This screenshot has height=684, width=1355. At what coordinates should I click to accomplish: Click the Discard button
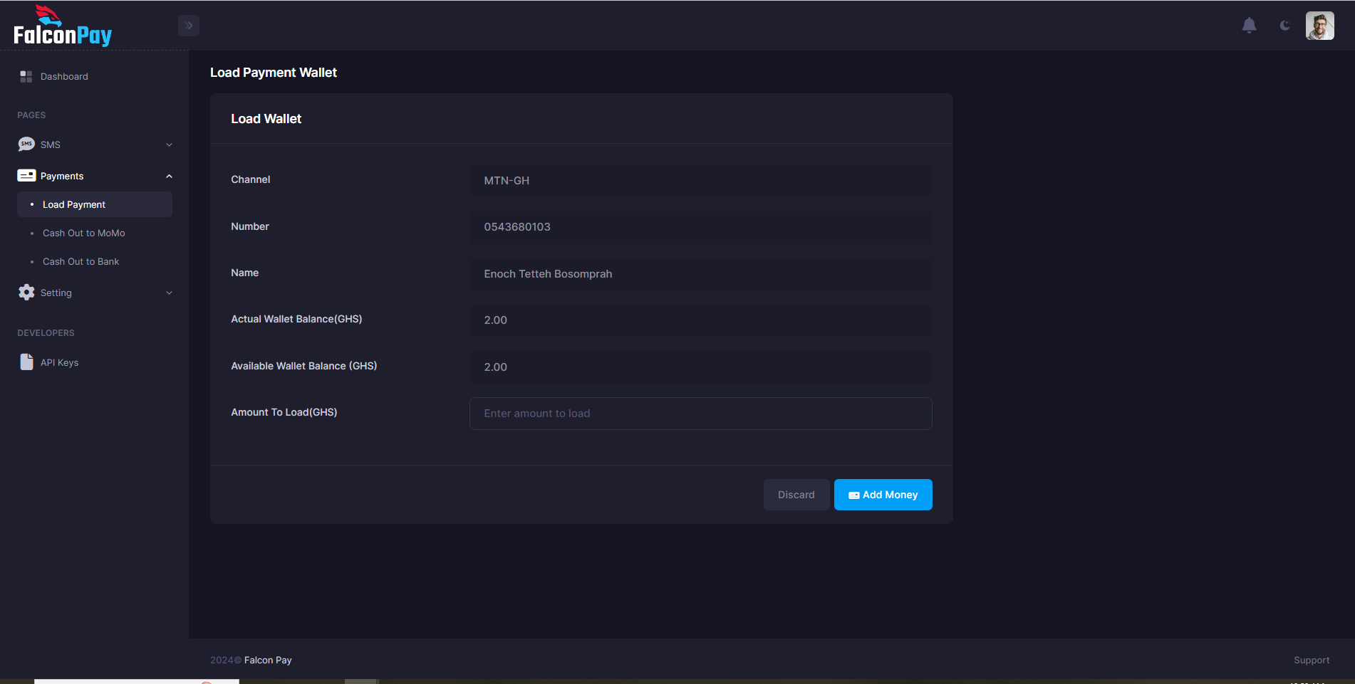[796, 494]
